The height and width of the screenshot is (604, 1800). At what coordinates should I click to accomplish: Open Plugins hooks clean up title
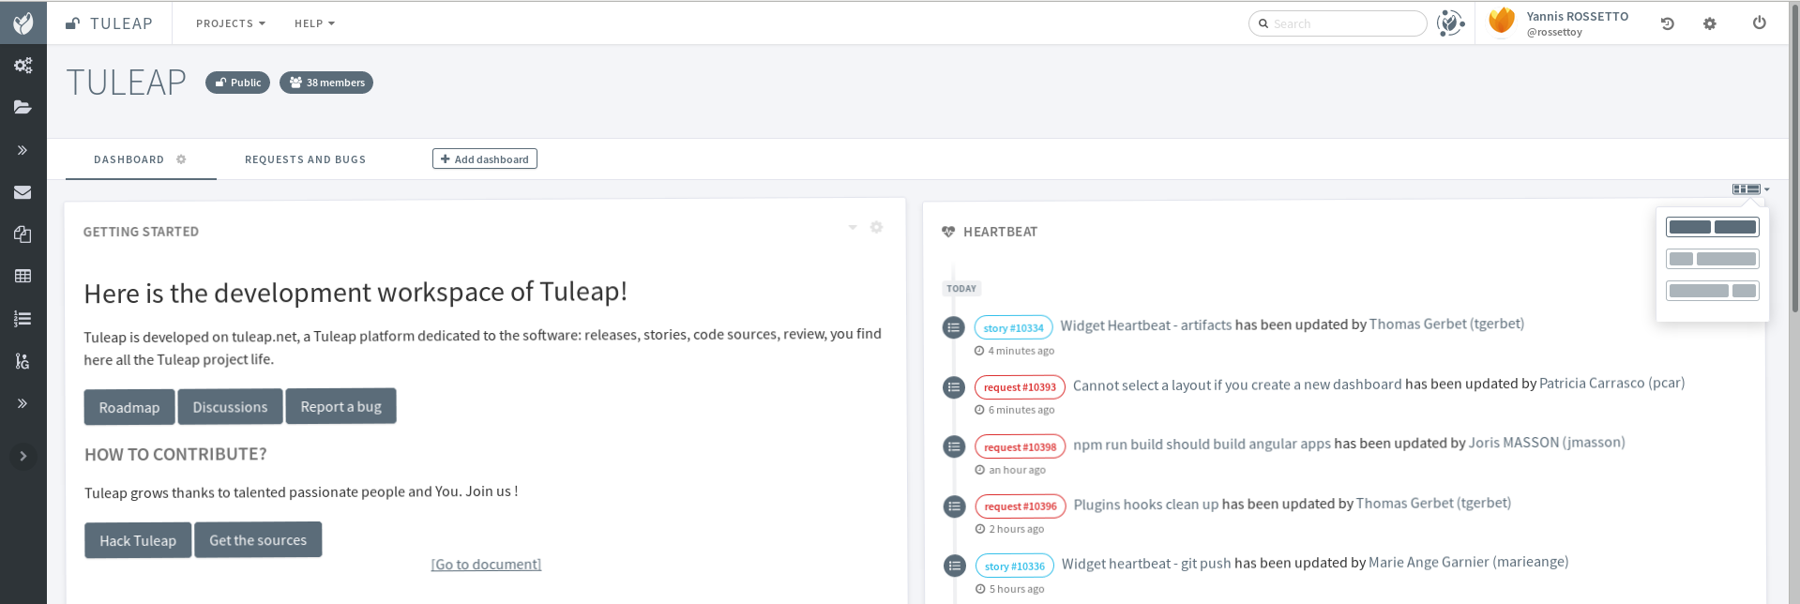[x=1146, y=504]
